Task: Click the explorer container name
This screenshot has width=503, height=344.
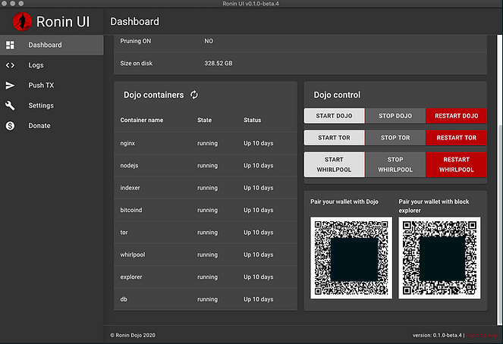Action: point(131,277)
